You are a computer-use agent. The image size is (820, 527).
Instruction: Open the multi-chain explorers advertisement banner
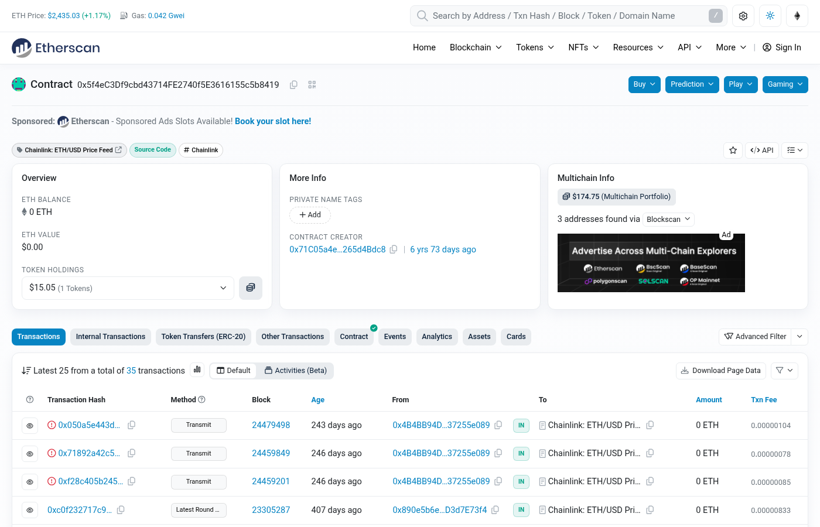[651, 263]
